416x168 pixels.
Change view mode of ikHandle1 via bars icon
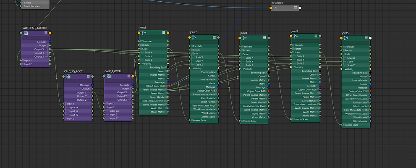(x=296, y=8)
